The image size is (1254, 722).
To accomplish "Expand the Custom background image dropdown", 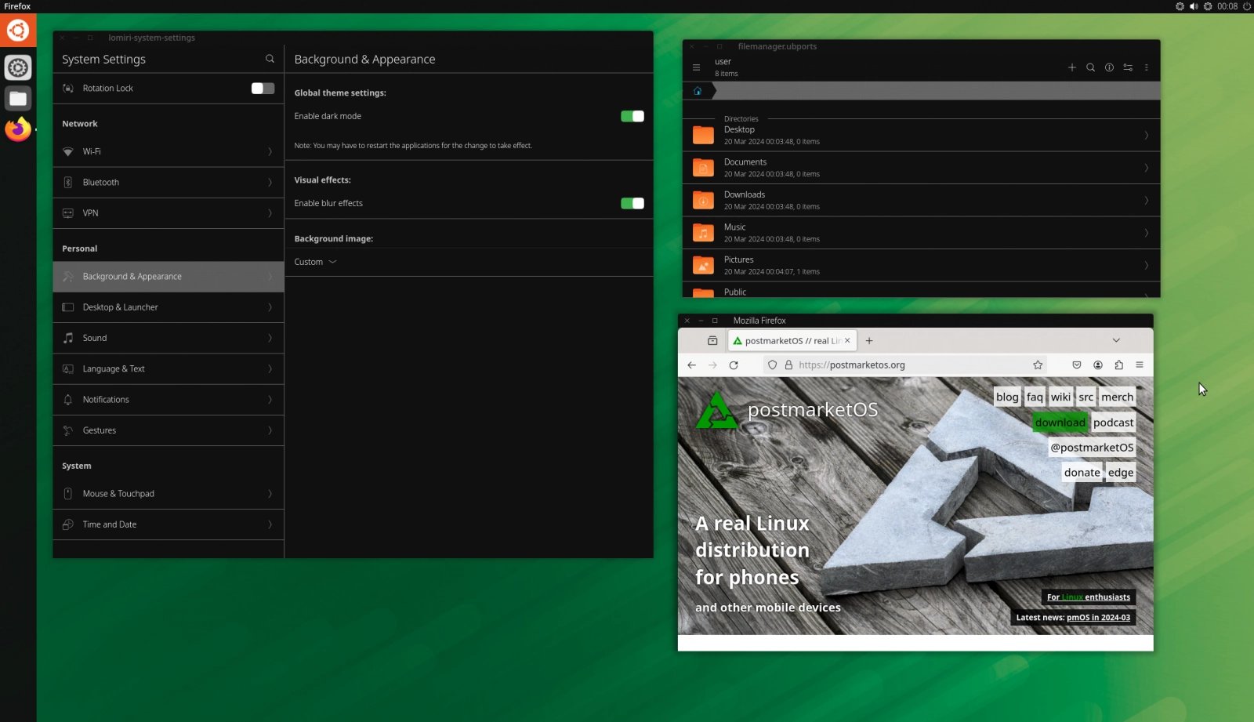I will (x=315, y=262).
